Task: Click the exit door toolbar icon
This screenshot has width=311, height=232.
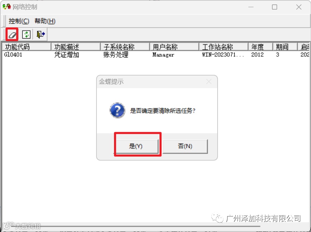Action: coord(41,35)
